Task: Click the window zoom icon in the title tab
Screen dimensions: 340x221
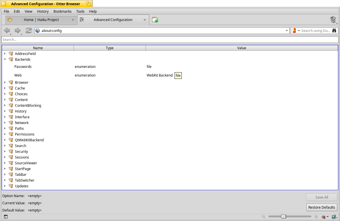Action: [x=88, y=4]
